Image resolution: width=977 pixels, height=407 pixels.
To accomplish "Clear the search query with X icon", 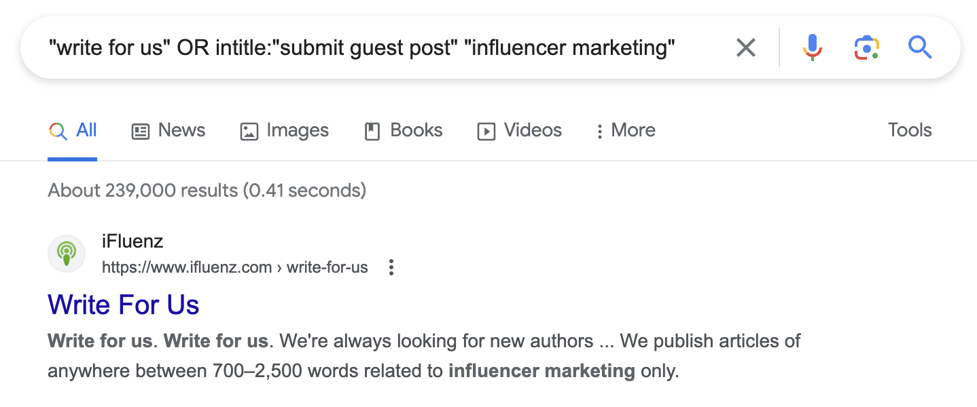I will (745, 47).
